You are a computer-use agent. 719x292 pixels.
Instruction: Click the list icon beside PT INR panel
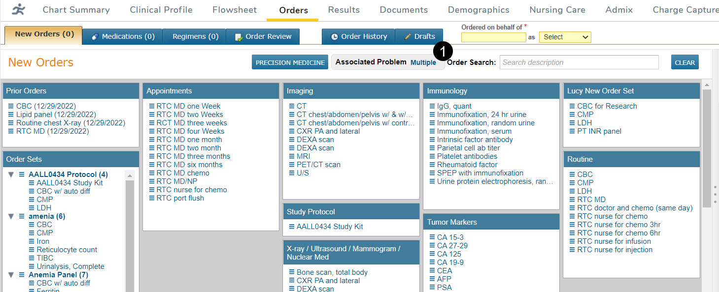pos(572,131)
